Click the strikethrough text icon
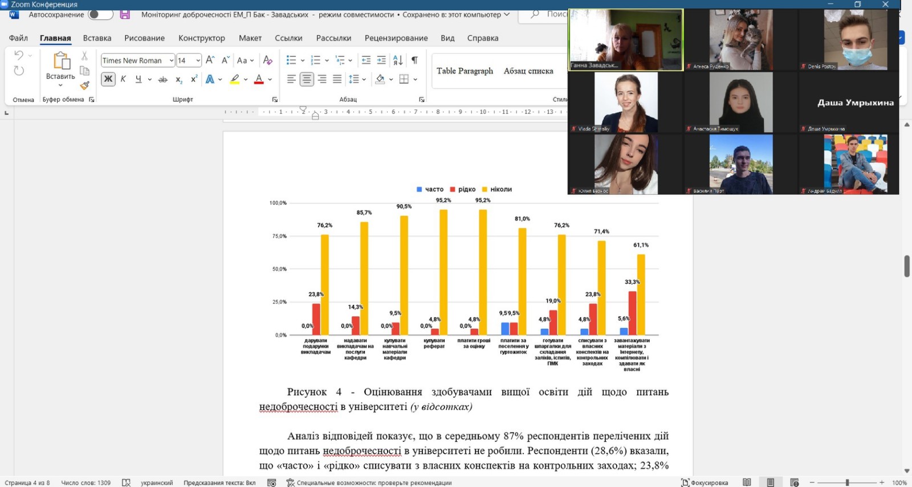912x487 pixels. click(x=163, y=79)
